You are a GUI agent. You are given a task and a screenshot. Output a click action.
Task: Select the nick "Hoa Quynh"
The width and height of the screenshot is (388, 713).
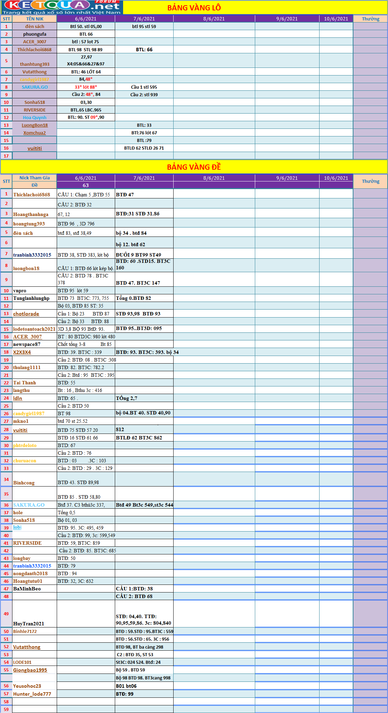[x=35, y=118]
